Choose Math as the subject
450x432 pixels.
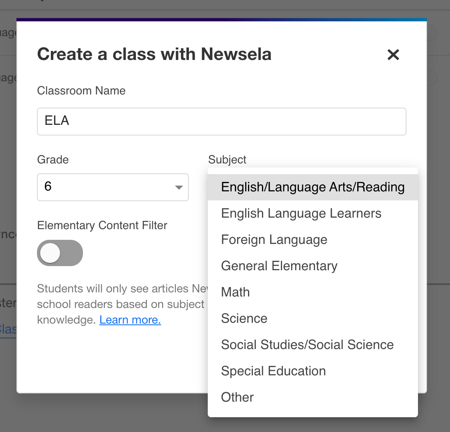[235, 292]
